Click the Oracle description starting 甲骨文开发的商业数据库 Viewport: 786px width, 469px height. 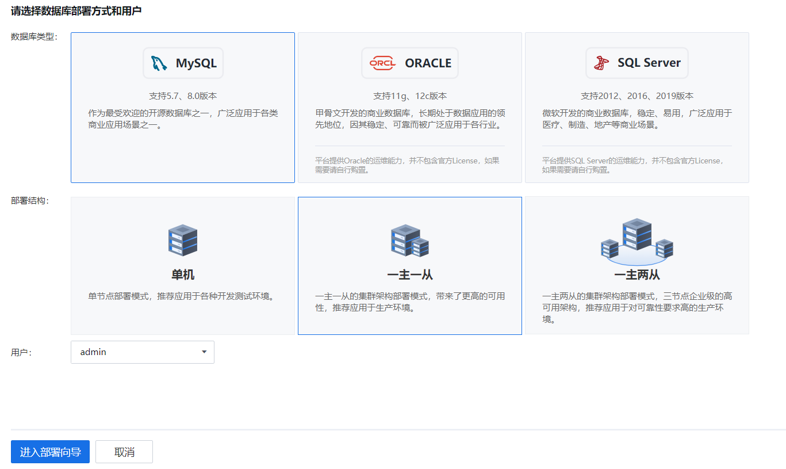click(x=410, y=119)
